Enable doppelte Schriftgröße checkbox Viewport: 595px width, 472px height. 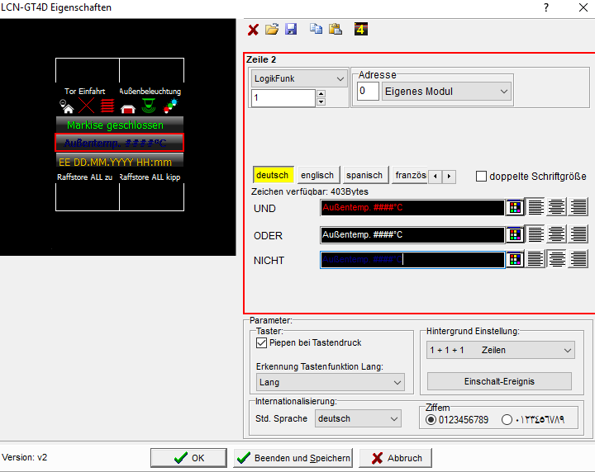pyautogui.click(x=483, y=176)
